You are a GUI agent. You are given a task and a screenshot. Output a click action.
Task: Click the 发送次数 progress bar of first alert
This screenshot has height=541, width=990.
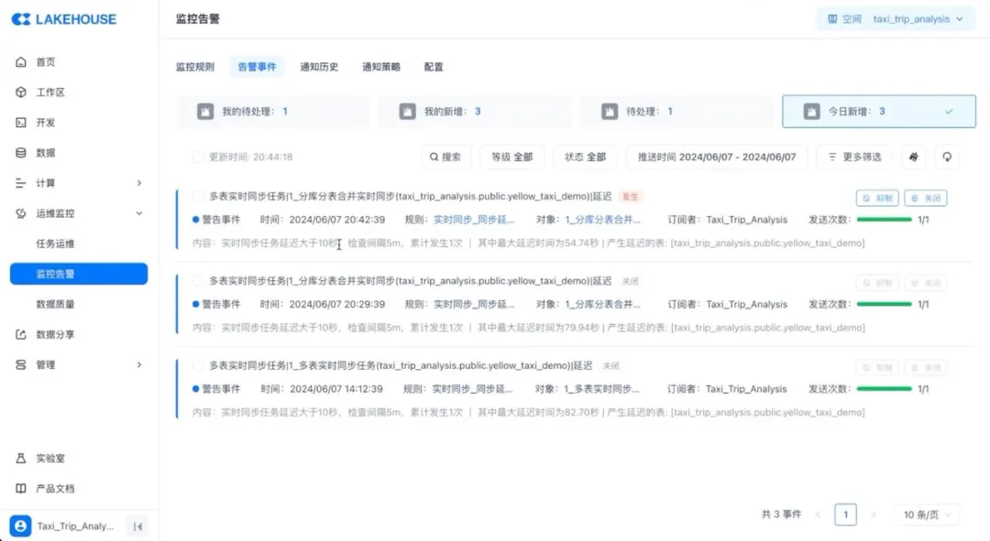(x=884, y=220)
